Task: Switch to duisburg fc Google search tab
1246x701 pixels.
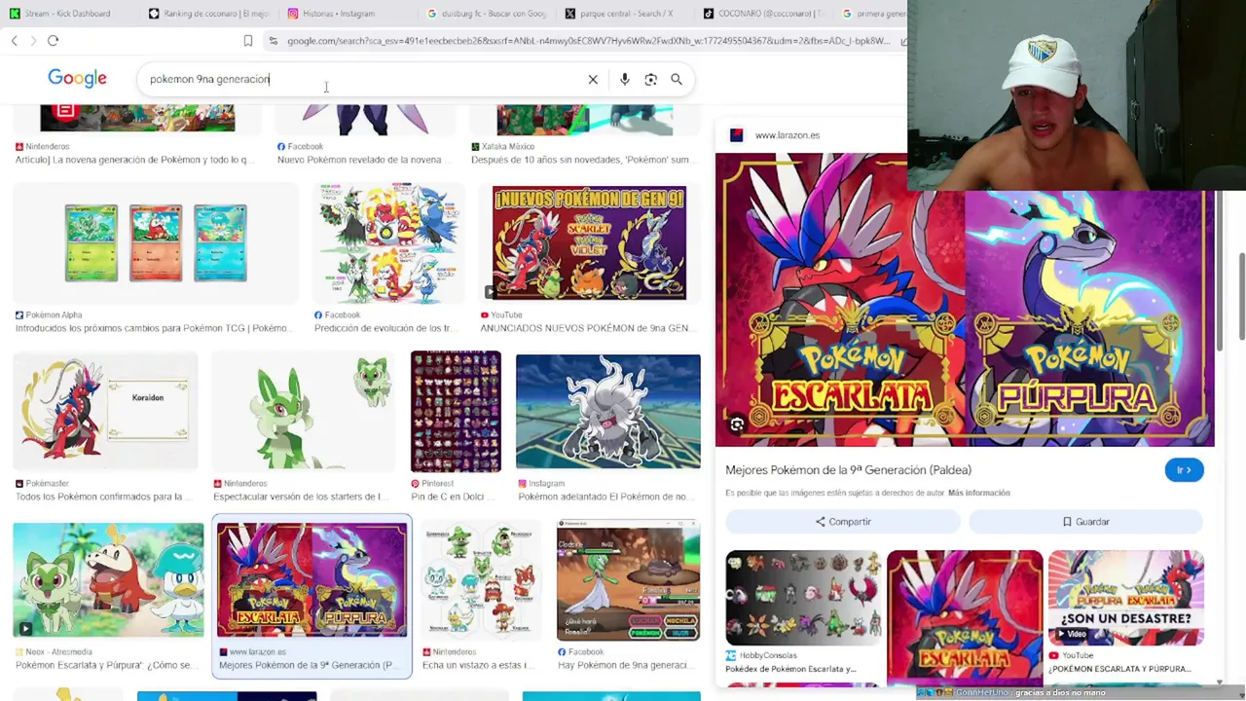Action: tap(487, 14)
